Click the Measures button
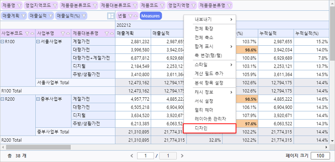 pos(151,16)
